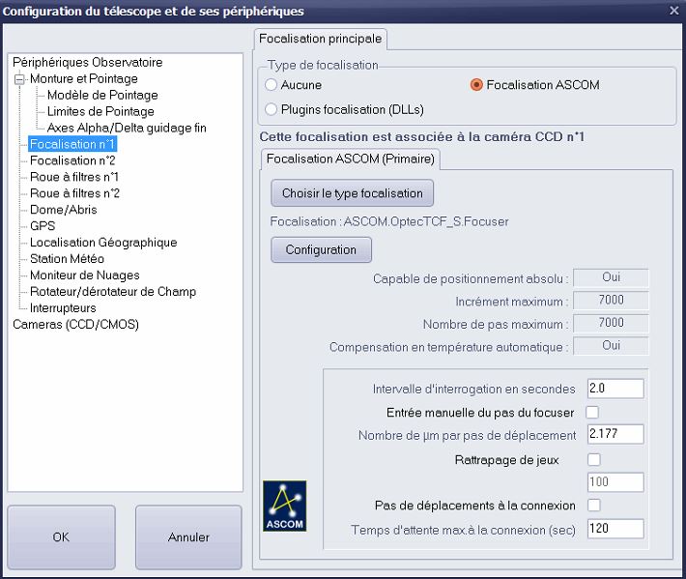The image size is (686, 579).
Task: Check Pas de déplacements à la connexion
Action: (x=592, y=506)
